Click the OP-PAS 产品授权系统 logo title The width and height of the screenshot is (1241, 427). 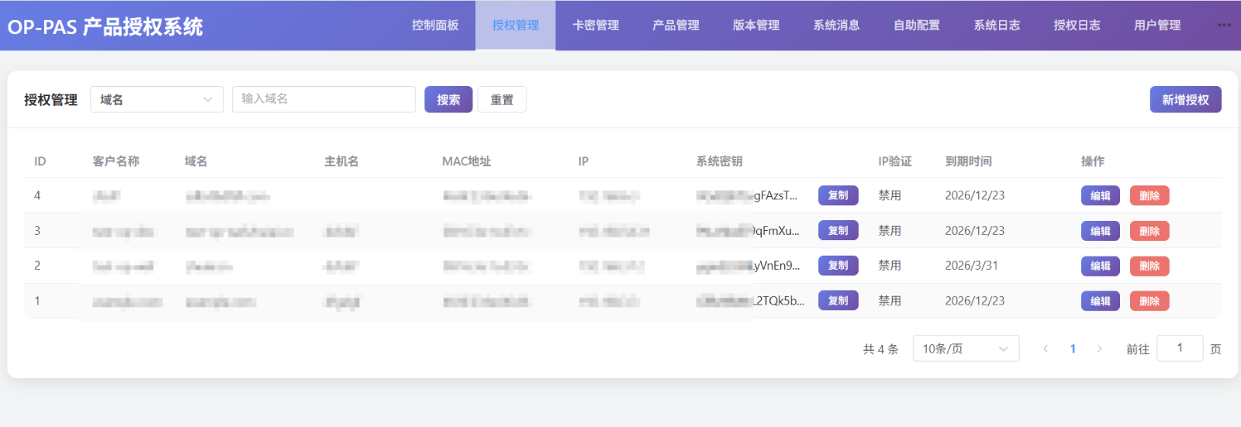coord(105,27)
